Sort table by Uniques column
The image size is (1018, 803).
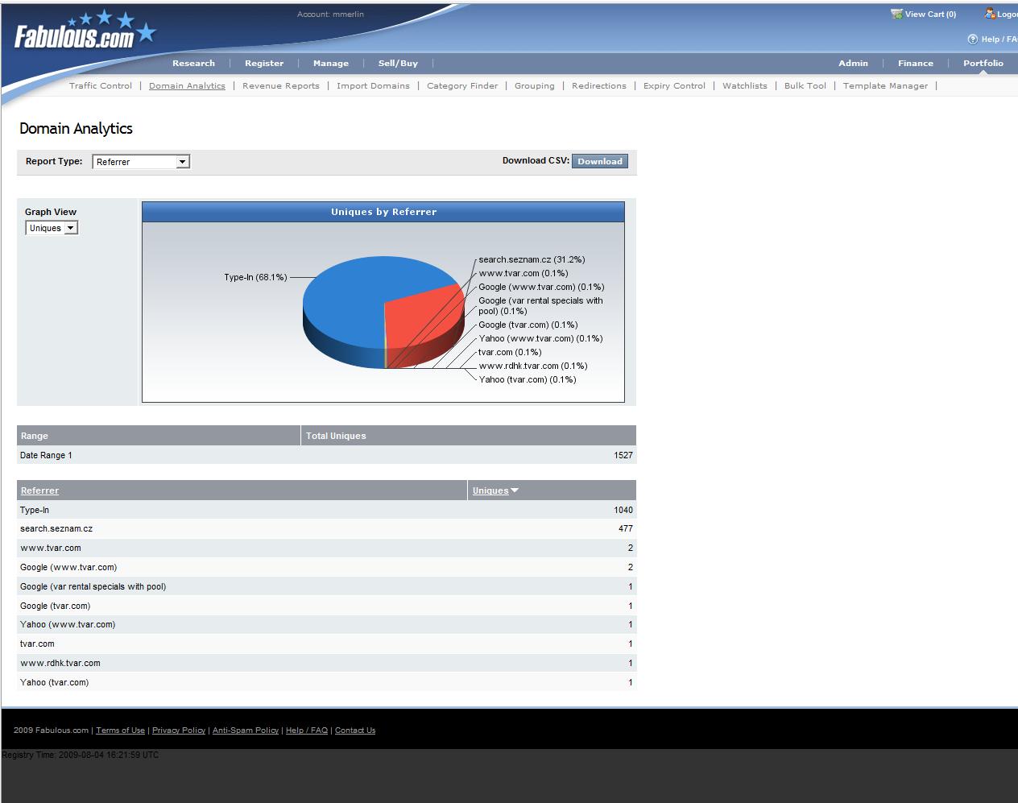(490, 490)
